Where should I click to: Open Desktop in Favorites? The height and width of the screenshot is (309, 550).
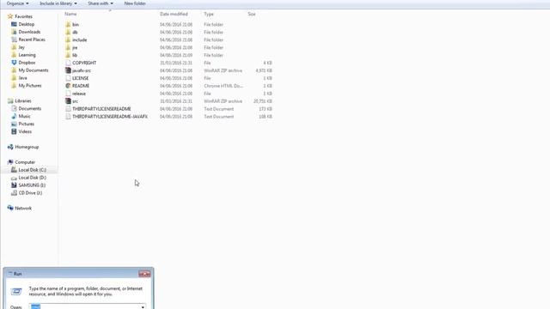(27, 24)
